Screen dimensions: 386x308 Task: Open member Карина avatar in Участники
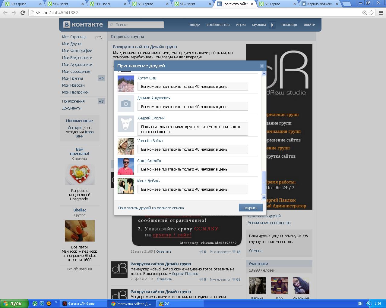[257, 285]
